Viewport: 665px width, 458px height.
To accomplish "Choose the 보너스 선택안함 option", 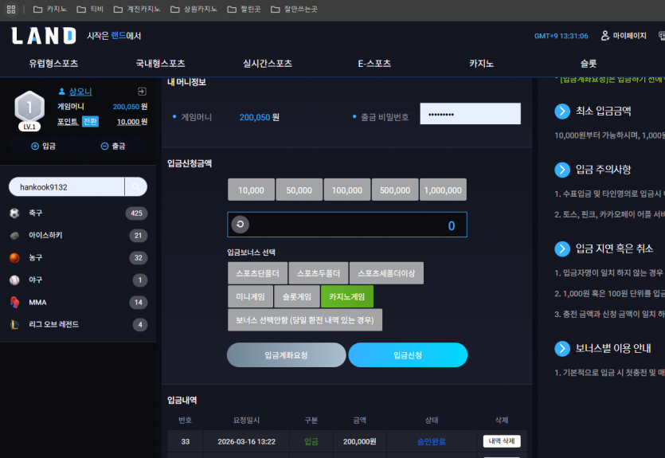I will [x=305, y=319].
